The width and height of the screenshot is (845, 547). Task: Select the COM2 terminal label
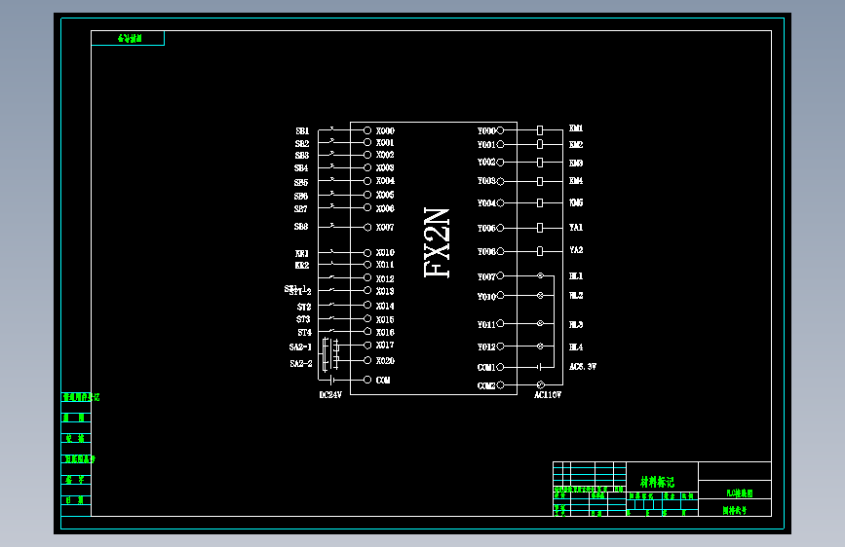(486, 386)
